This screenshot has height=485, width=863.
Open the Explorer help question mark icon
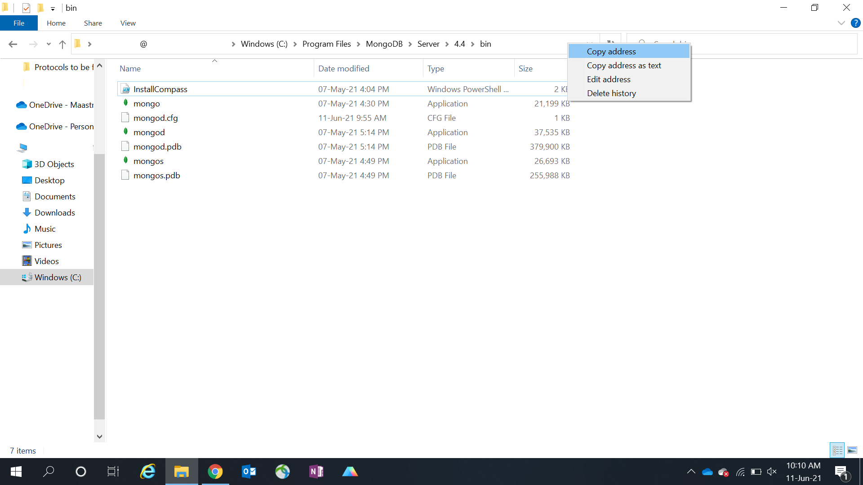tap(855, 23)
